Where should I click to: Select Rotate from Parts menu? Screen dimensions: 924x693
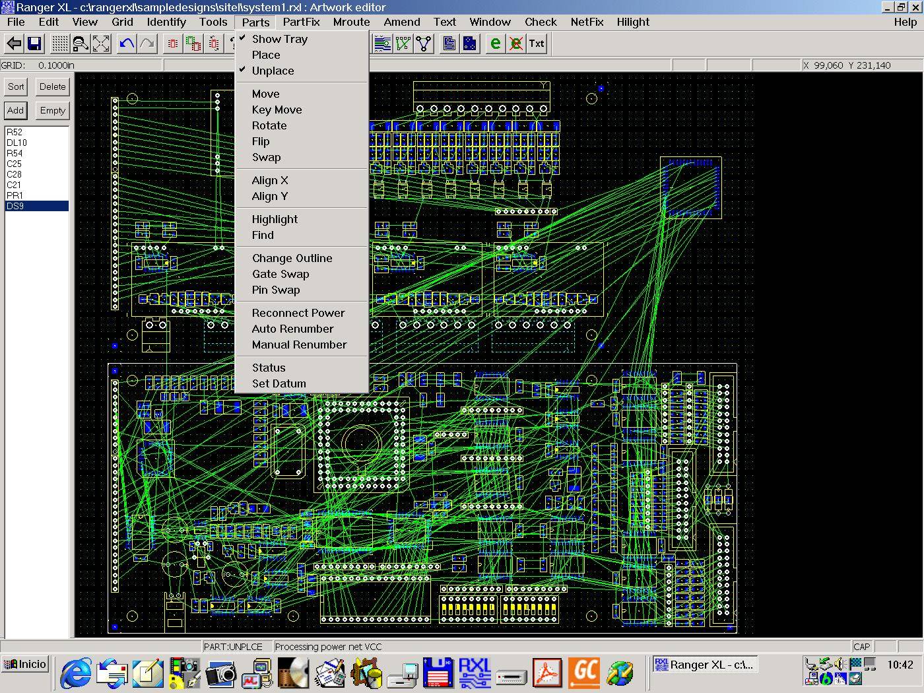(x=302, y=125)
